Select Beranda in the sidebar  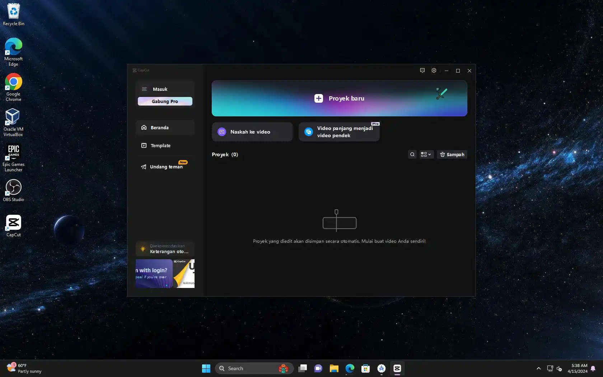(165, 127)
